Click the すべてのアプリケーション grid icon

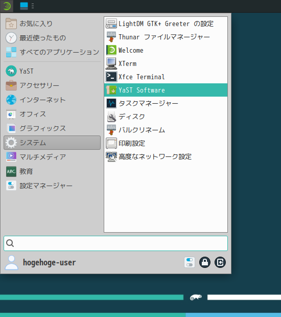11,52
